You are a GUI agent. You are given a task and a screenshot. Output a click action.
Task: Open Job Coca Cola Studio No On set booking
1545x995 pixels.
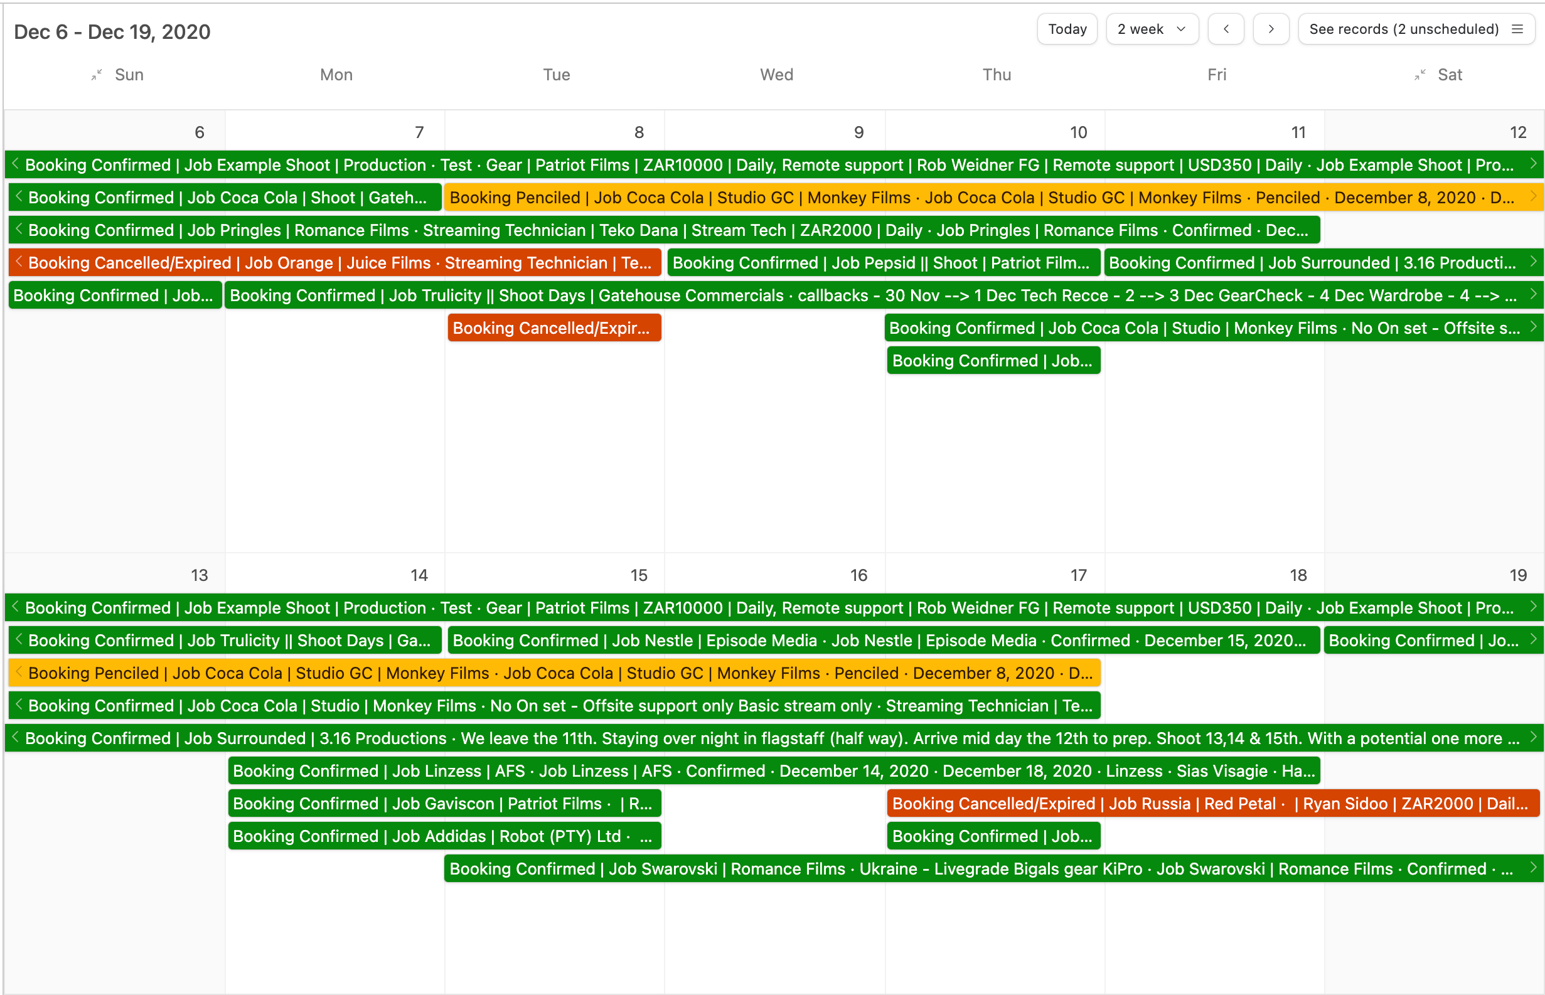pyautogui.click(x=554, y=706)
